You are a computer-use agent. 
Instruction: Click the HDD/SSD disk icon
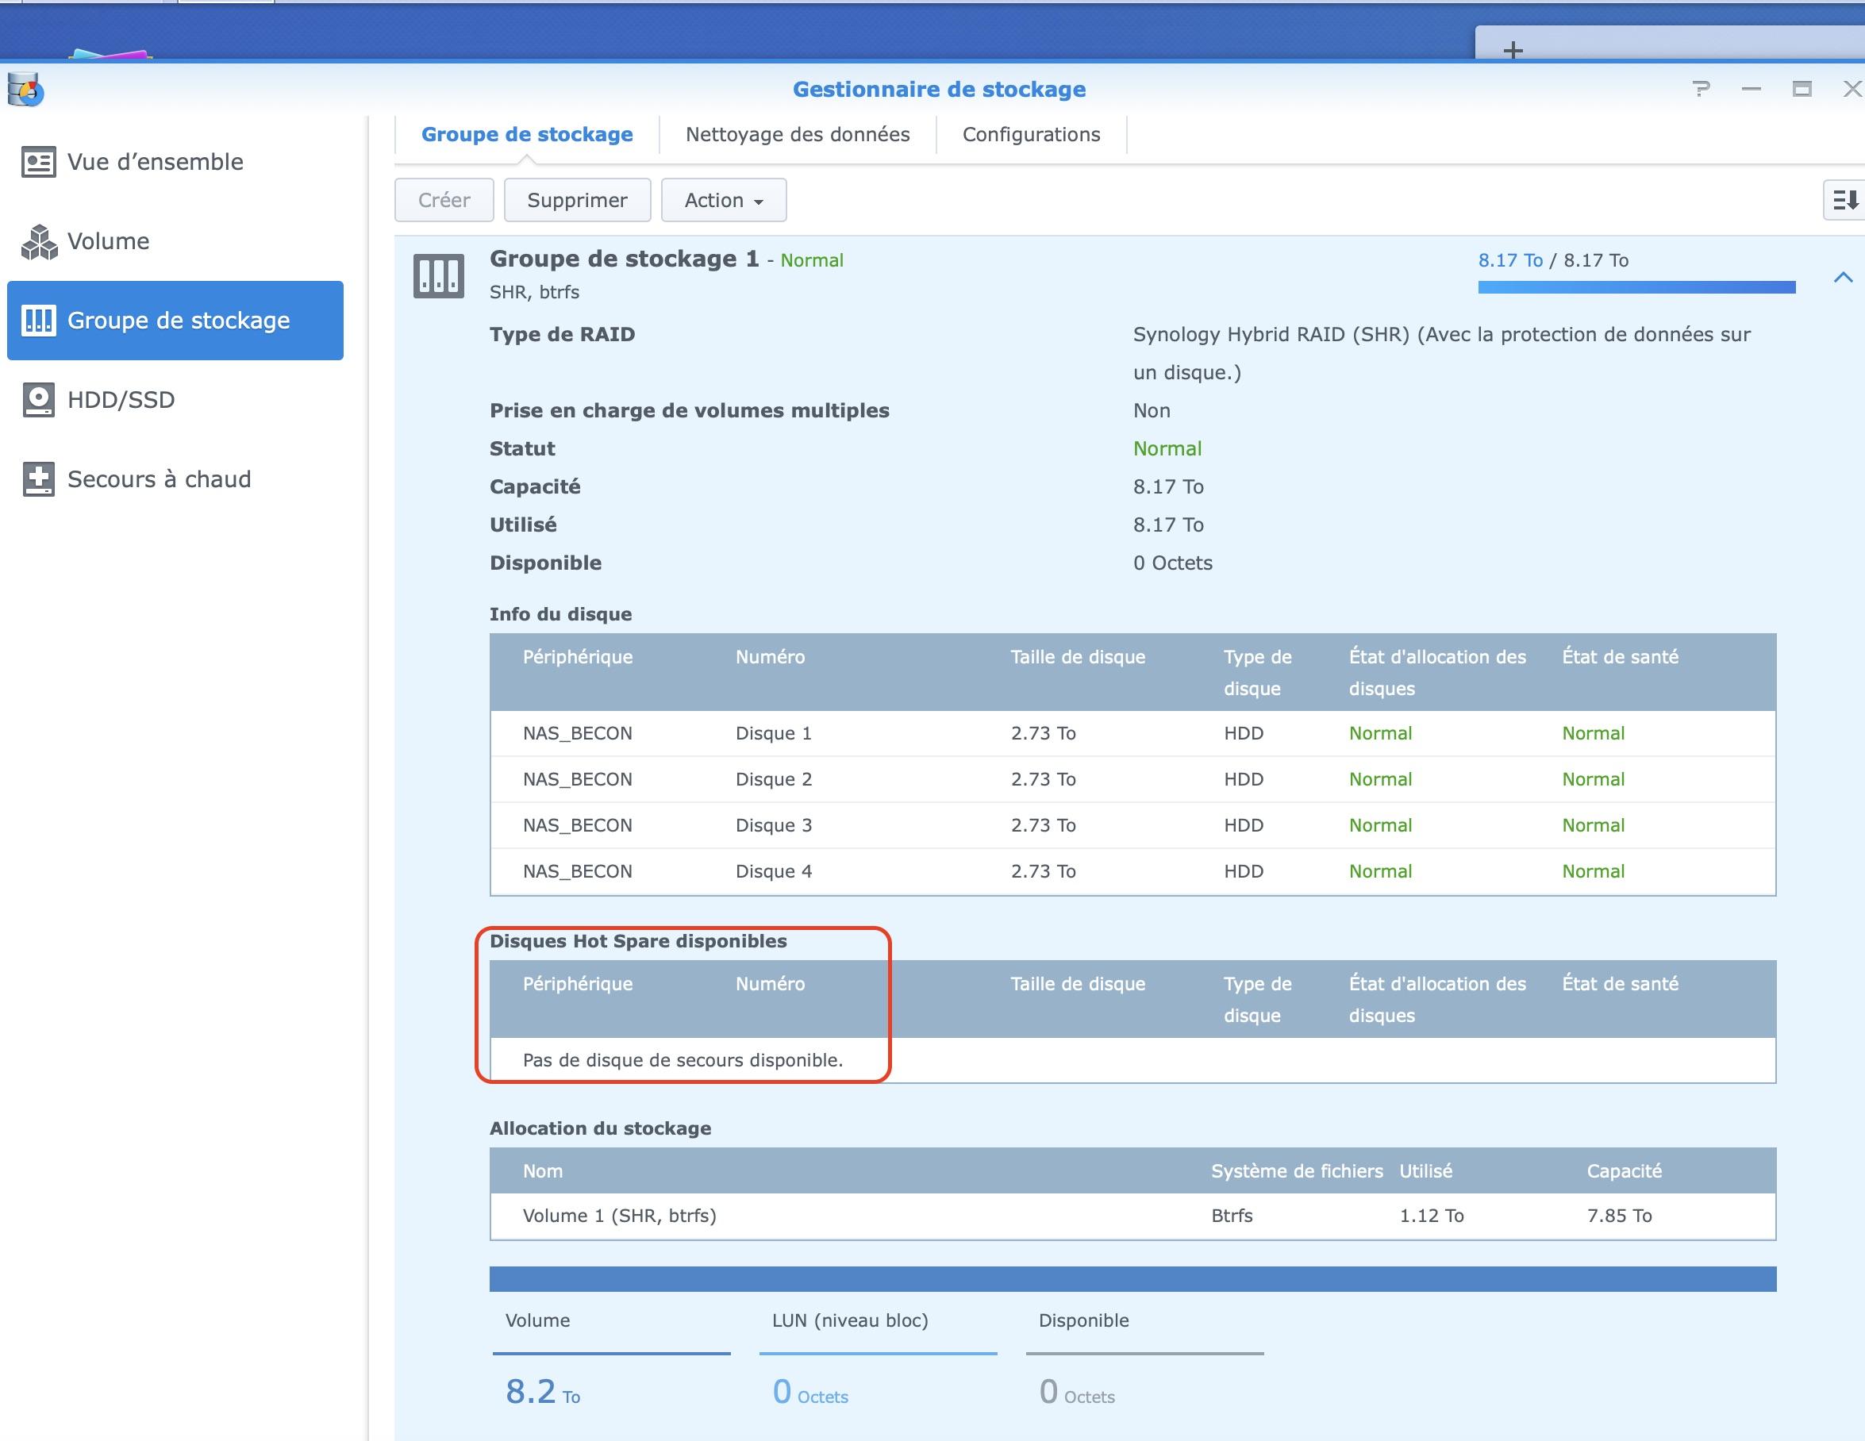tap(38, 399)
